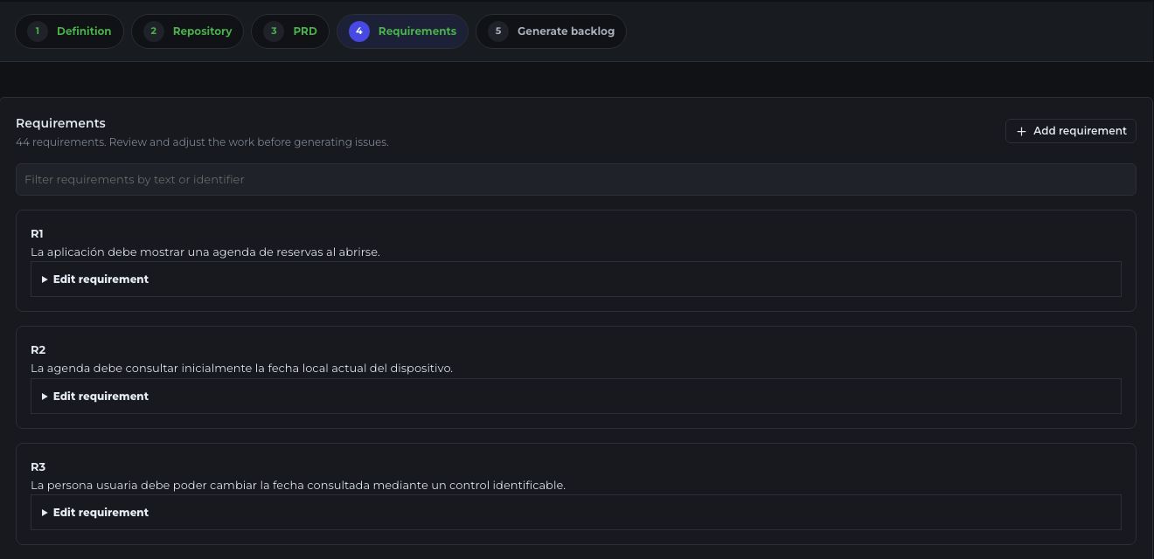
Task: Go to the Definition step
Action: click(69, 31)
